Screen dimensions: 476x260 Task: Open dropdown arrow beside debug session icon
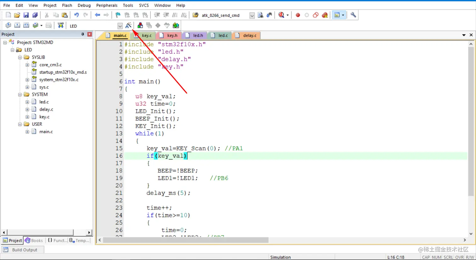[287, 15]
